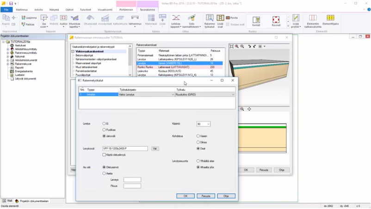Enable the Käytä oletuslevyä checkbox
Screen dimensions: 371x209
pos(104,155)
